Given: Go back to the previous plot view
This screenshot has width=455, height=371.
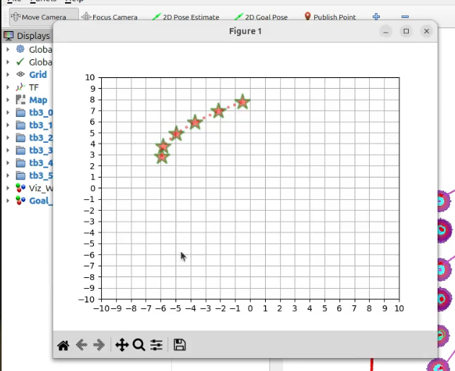Looking at the screenshot, I should tap(82, 346).
